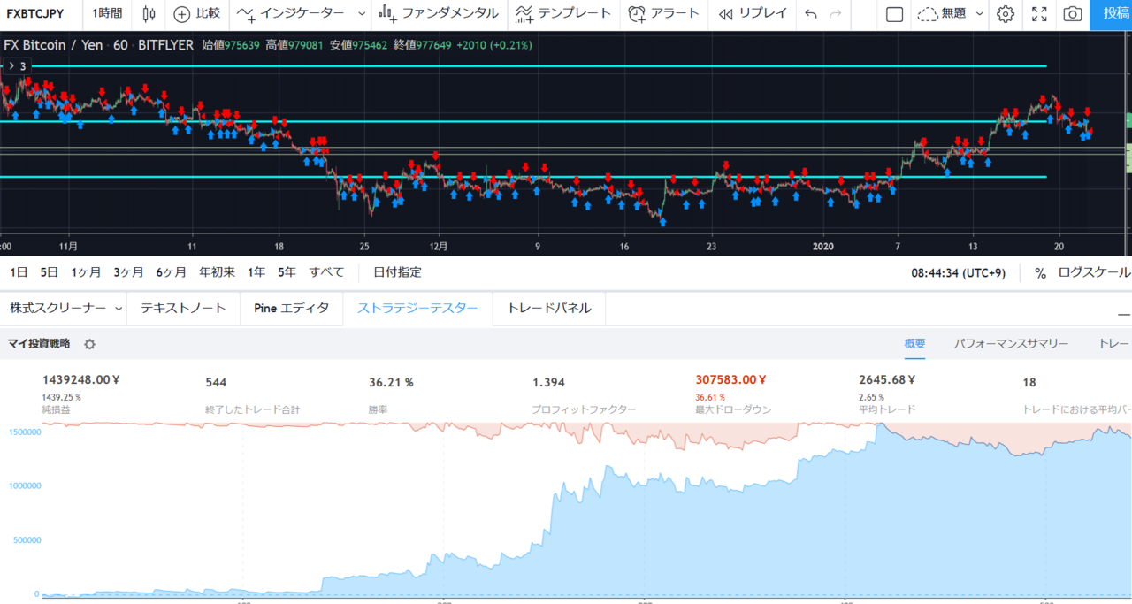Open 日付指定 go-to-date dialog
This screenshot has width=1132, height=604.
pos(397,272)
